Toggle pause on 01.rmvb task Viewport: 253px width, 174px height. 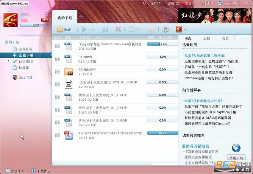coord(57,59)
